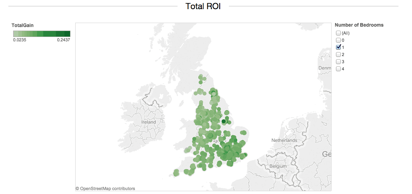Click darkest green end of TotalGain legend

tap(68, 34)
